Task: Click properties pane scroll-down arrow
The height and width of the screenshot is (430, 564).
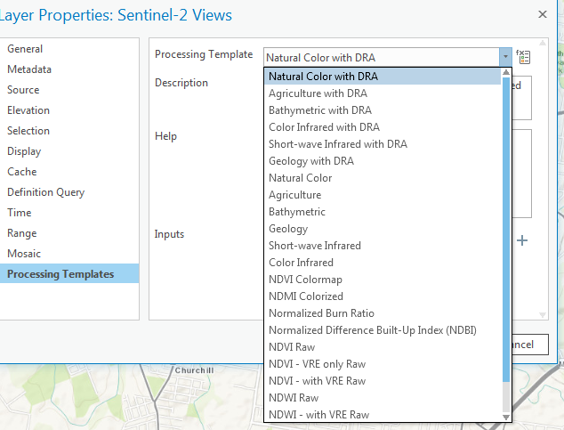Action: (x=543, y=315)
